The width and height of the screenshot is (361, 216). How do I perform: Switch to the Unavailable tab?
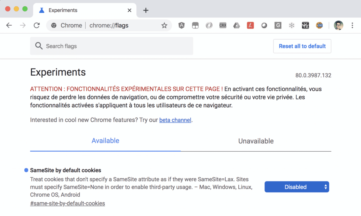click(x=256, y=141)
